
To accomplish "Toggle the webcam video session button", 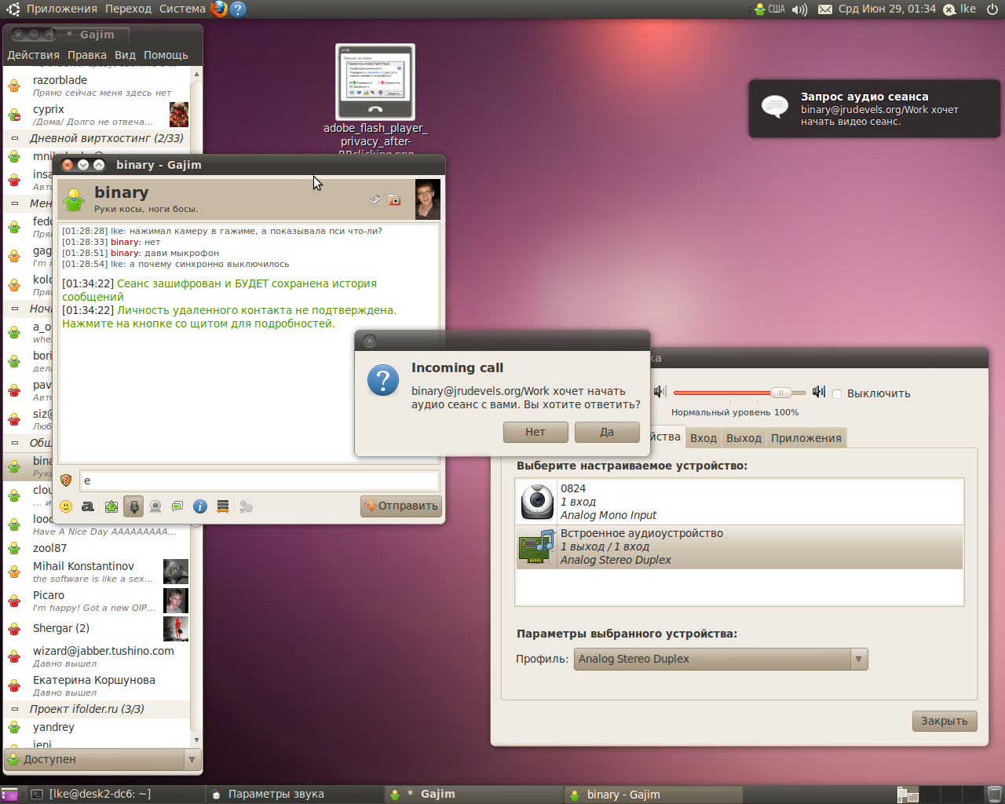I will click(155, 506).
